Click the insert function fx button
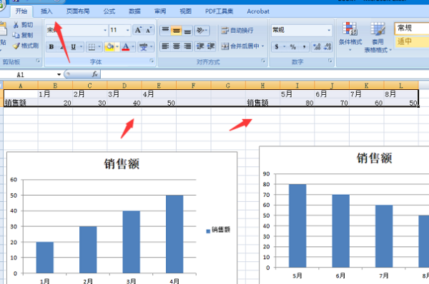 (x=95, y=74)
